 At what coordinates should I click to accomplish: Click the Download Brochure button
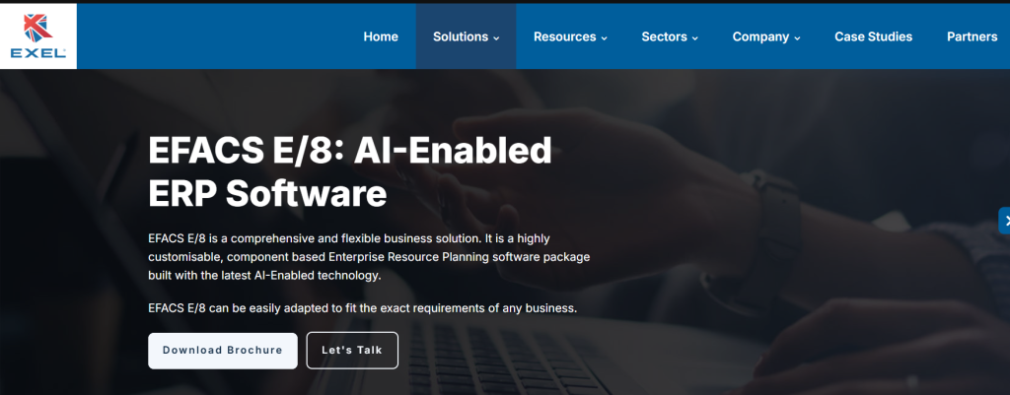(x=223, y=351)
